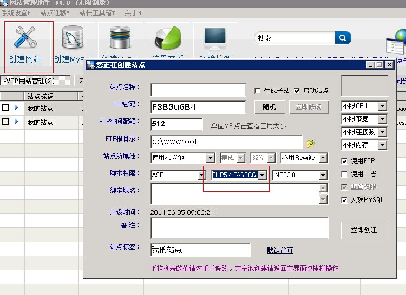Click the 立即创建 button

[364, 230]
